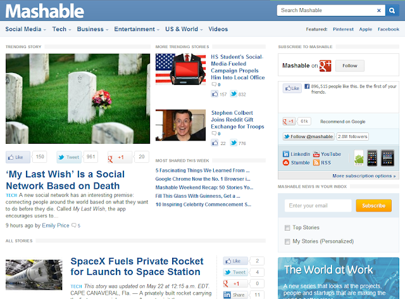Tweet the 'My Last Wish' story
405x299 pixels.
69,157
